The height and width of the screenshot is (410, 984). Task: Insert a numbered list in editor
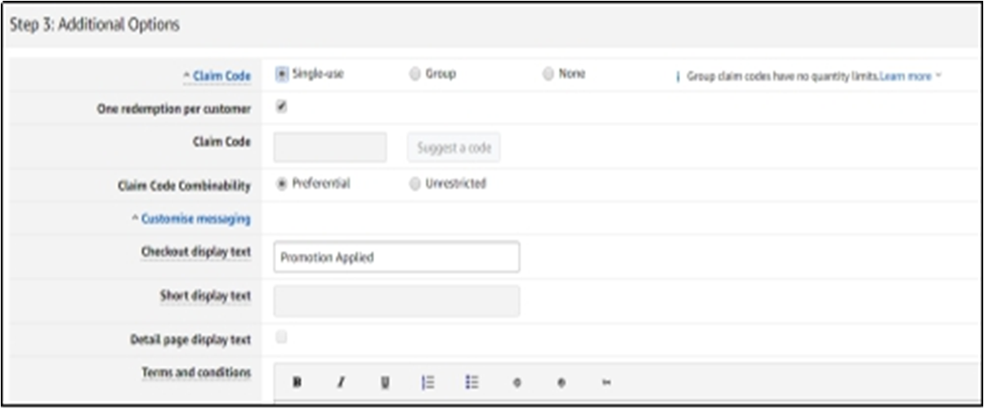click(x=427, y=381)
